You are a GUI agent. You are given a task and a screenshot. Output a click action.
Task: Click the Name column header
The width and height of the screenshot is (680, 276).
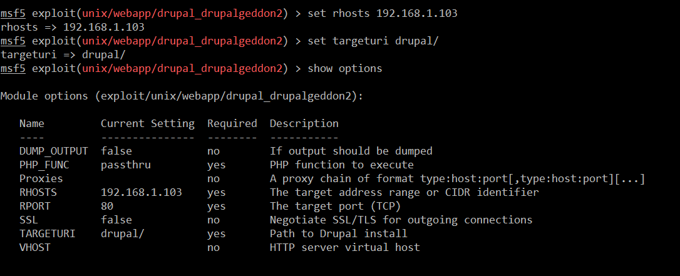[x=32, y=123]
